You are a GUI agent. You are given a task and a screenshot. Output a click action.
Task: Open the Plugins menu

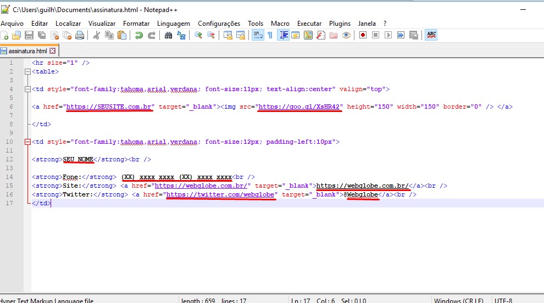(340, 24)
